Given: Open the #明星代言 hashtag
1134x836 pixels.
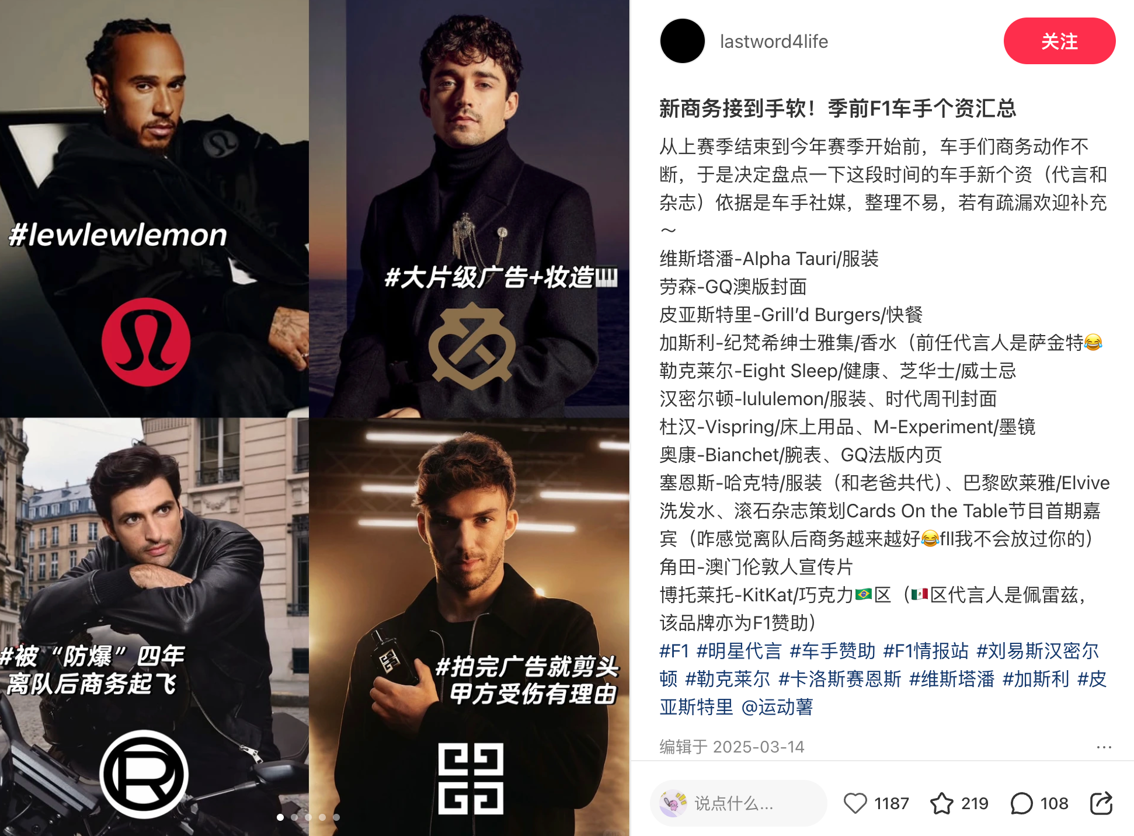Looking at the screenshot, I should [739, 651].
